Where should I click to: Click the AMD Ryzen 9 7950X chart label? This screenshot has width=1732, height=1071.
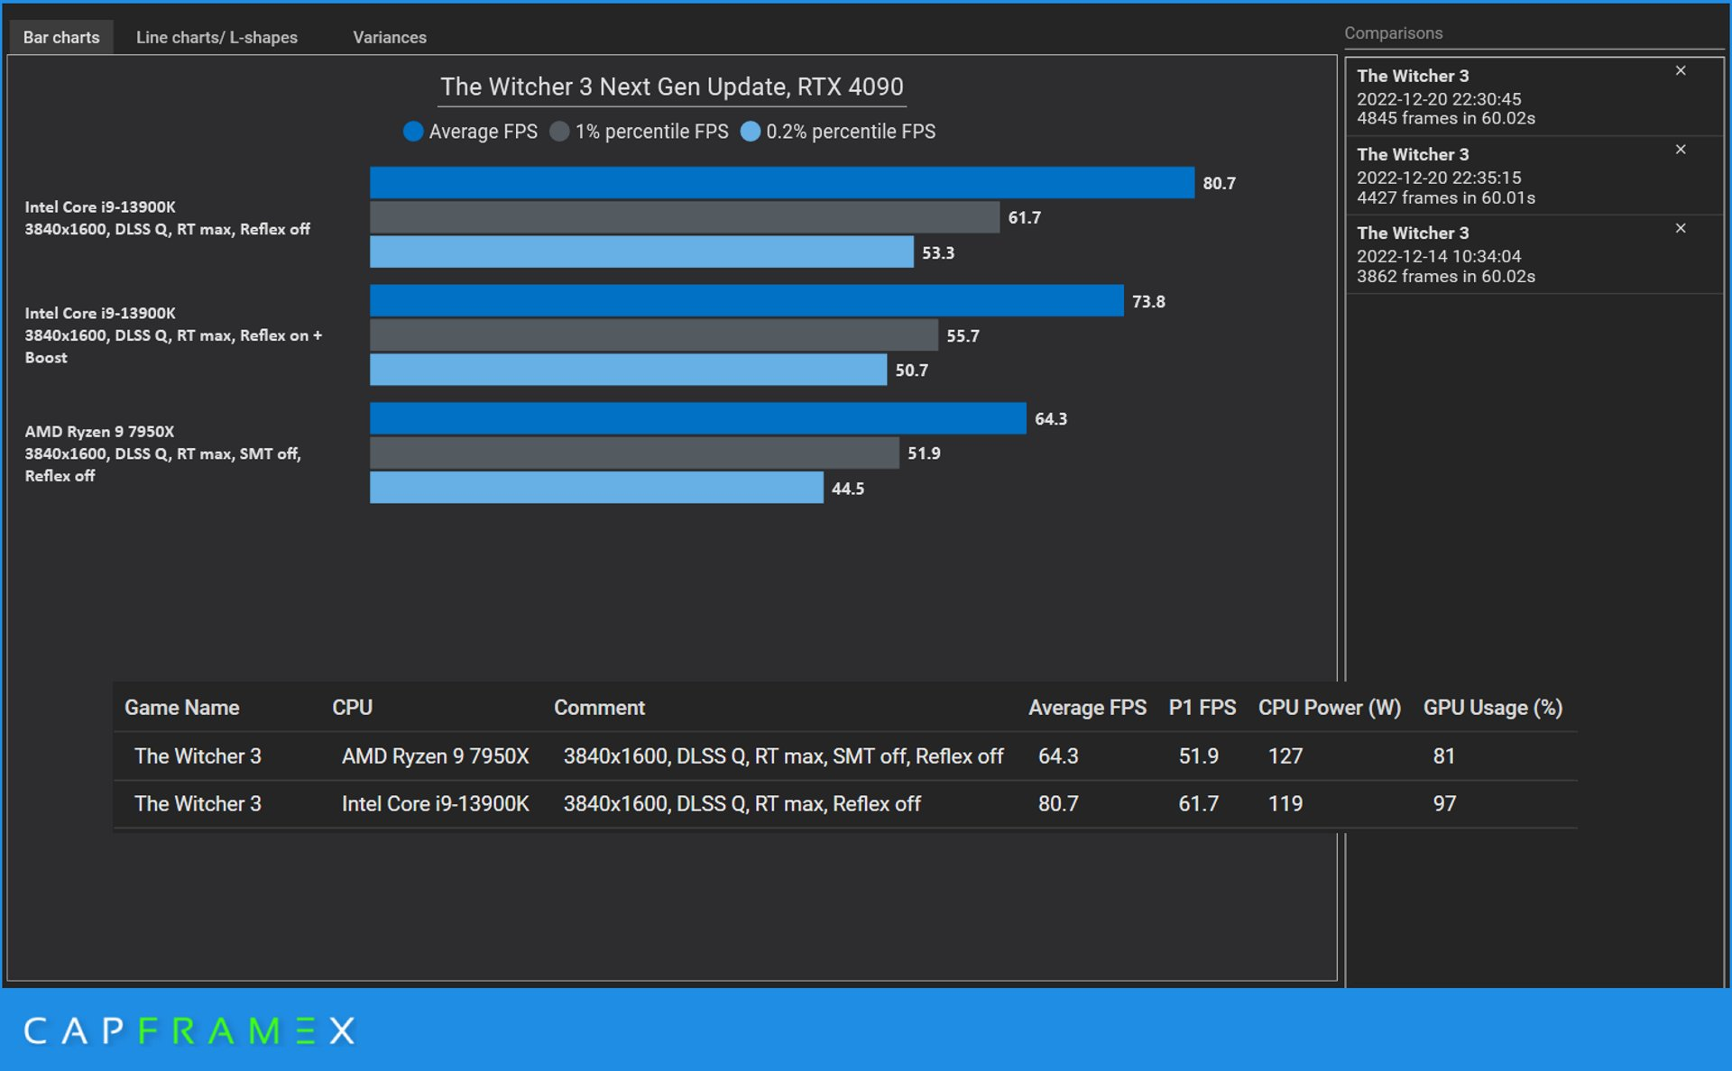click(x=162, y=453)
